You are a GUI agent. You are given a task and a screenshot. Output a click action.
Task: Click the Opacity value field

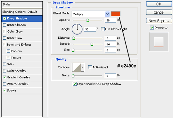(x=111, y=20)
